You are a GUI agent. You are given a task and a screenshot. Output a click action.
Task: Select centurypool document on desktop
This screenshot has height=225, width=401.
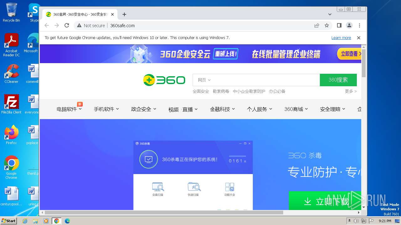[11, 196]
